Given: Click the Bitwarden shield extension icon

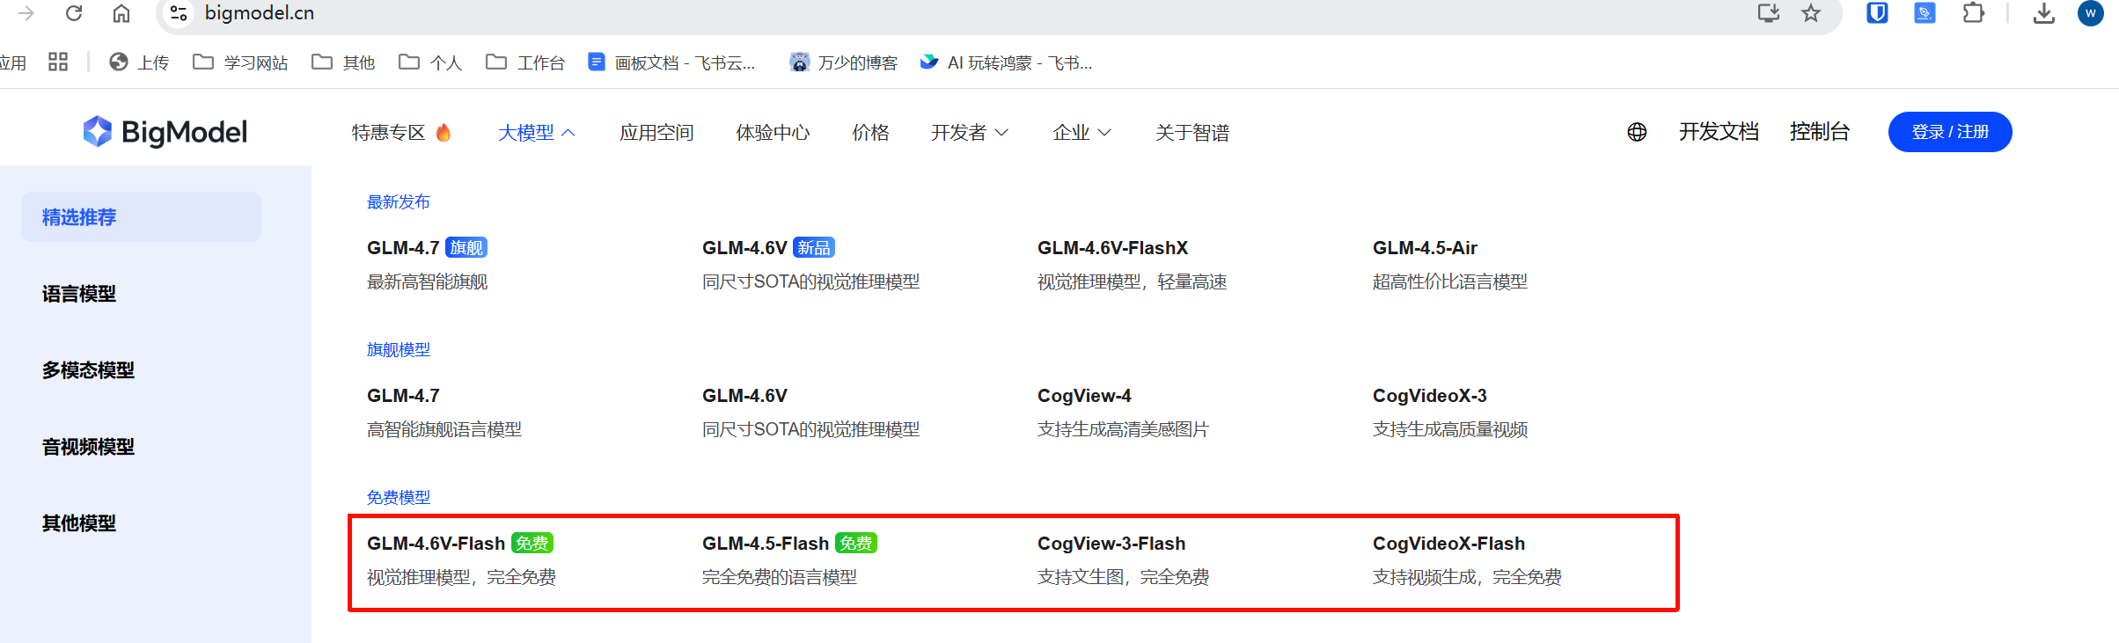Looking at the screenshot, I should [1877, 13].
